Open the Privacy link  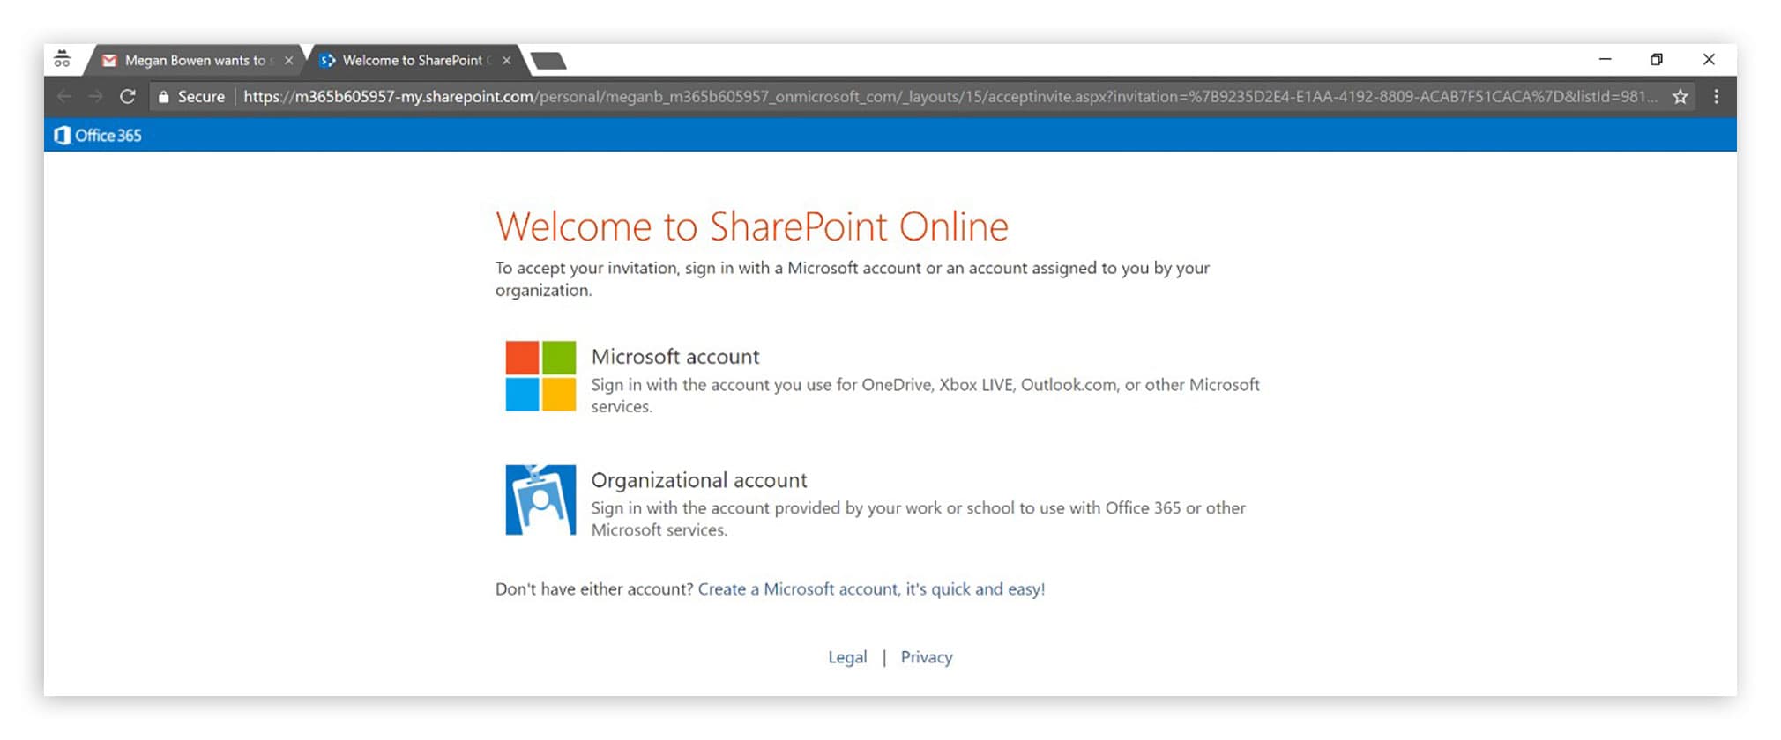(x=927, y=657)
